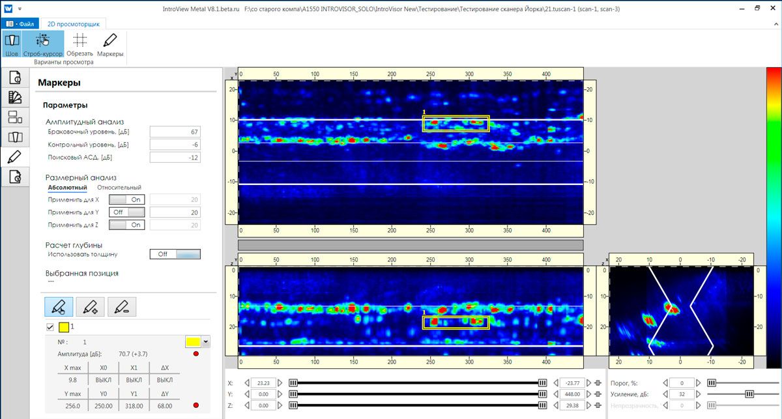The image size is (782, 419).
Task: Decrease the Порог percentage value
Action: click(x=665, y=383)
